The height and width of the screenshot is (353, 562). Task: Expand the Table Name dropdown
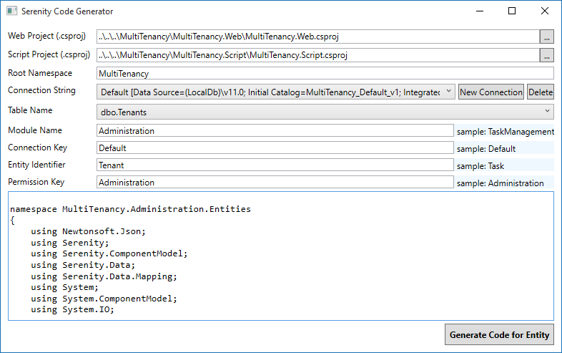pyautogui.click(x=547, y=111)
